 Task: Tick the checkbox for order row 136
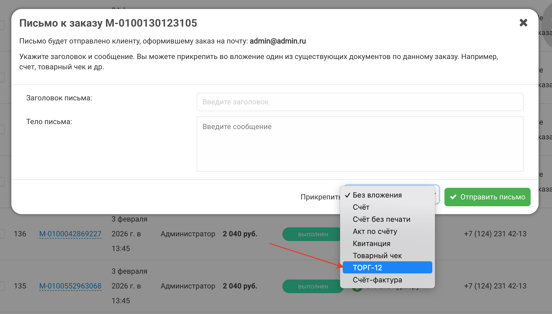[2, 234]
